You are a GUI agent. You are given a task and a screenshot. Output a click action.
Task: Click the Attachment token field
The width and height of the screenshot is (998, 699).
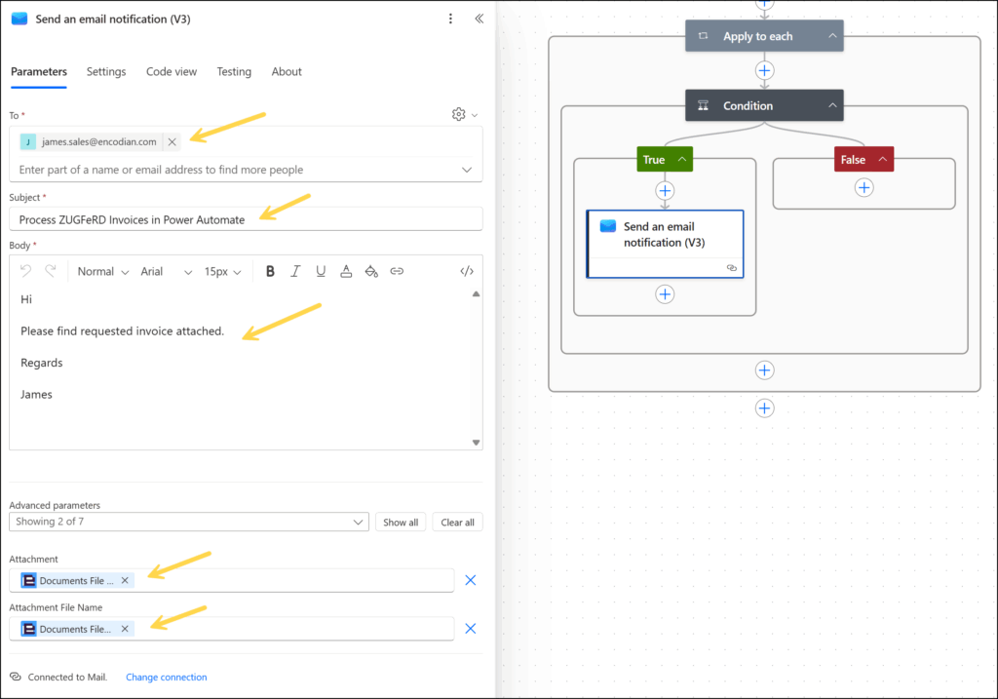point(232,581)
